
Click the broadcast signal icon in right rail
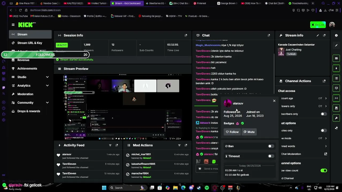336,98
